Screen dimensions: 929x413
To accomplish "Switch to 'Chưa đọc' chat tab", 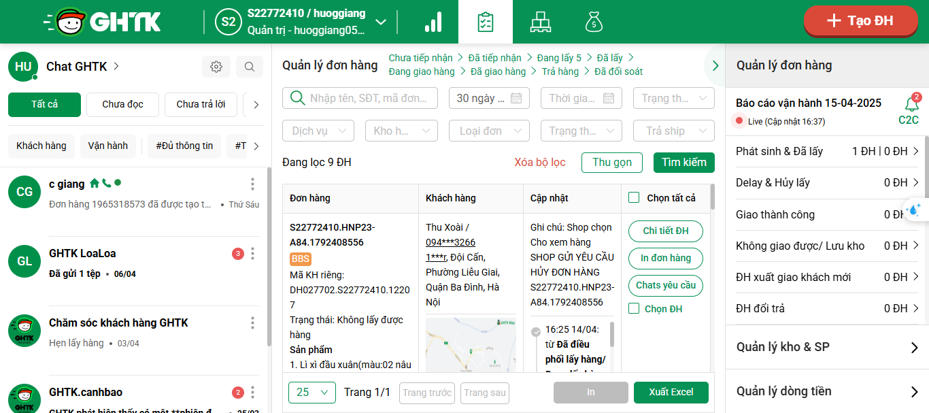I will click(122, 105).
